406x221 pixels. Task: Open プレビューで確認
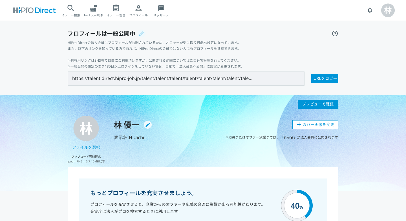click(x=318, y=104)
